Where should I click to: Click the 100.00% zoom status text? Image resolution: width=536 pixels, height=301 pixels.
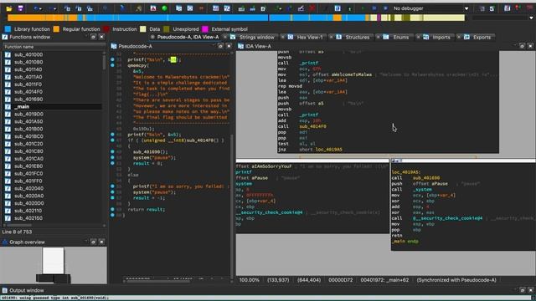(250, 280)
